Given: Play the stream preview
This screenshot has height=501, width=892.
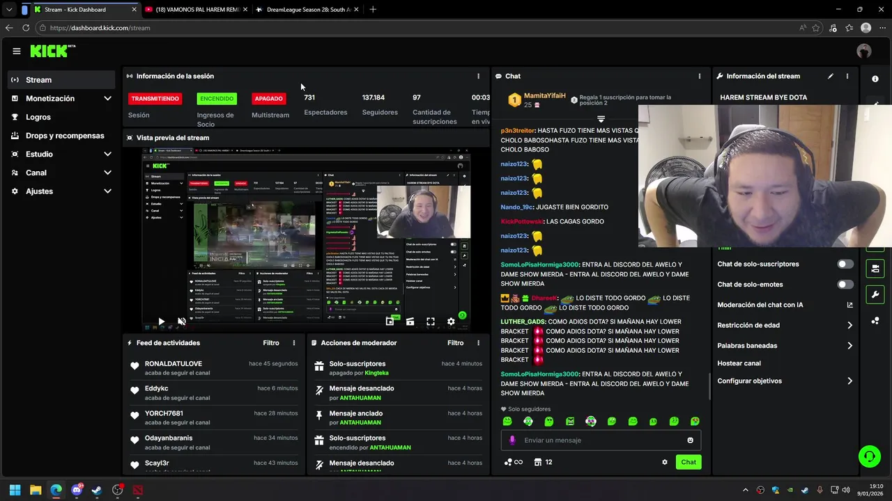Looking at the screenshot, I should (x=161, y=321).
